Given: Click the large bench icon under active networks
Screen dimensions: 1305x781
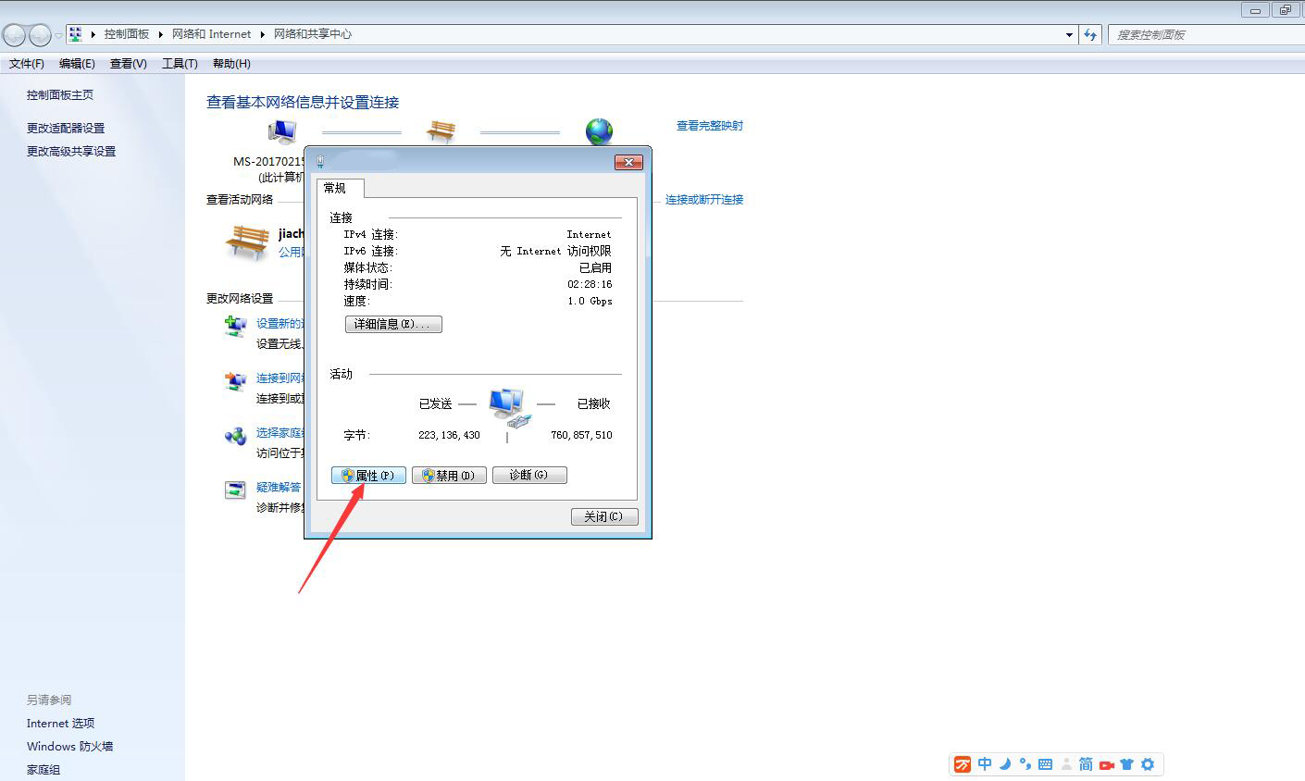Looking at the screenshot, I should pos(247,242).
